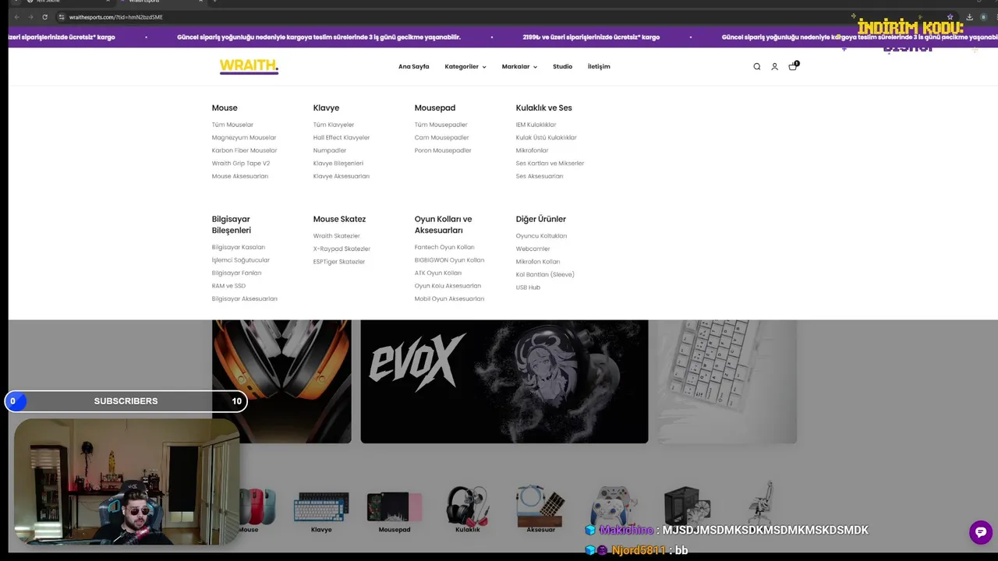Select the computer case category icon
The image size is (998, 561).
(x=687, y=506)
